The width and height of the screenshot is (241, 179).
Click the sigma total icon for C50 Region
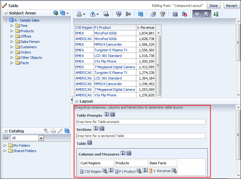point(111,170)
